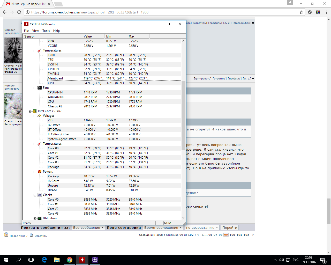Click the voltage icon beside Voltages
The image size is (331, 265).
click(x=40, y=116)
